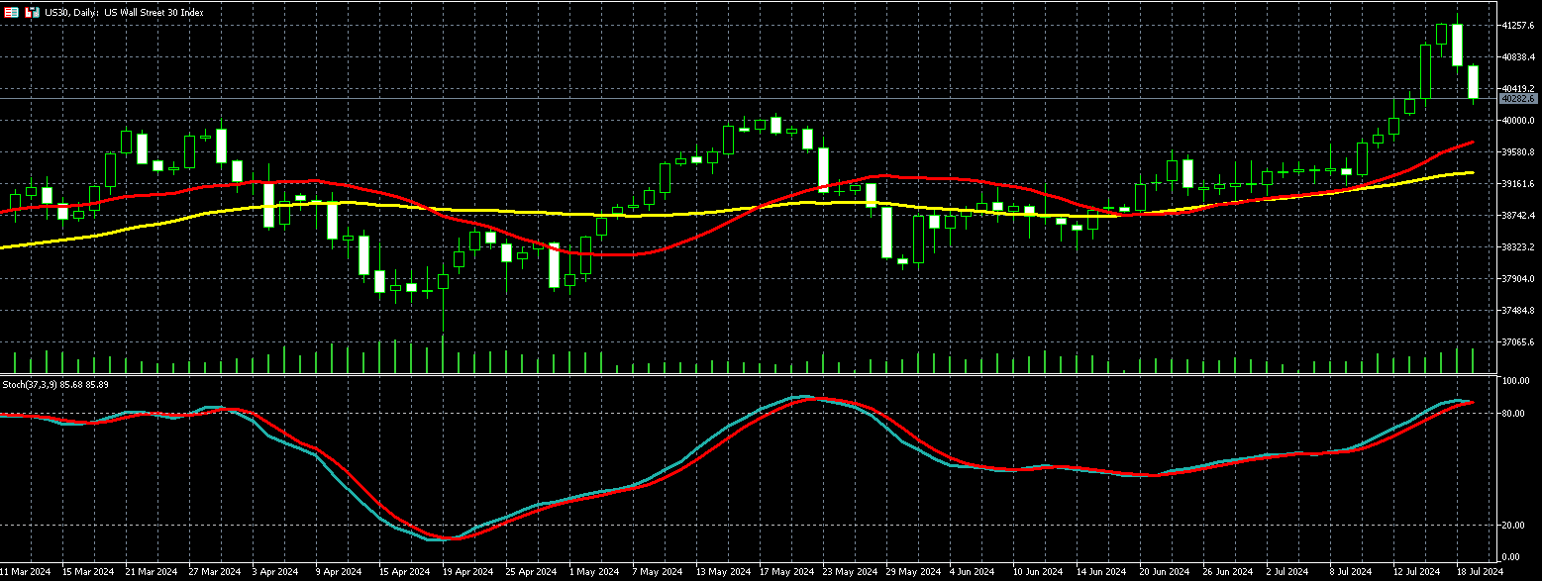Open the Depth of Market grid icon
The width and height of the screenshot is (1542, 581).
pos(11,12)
